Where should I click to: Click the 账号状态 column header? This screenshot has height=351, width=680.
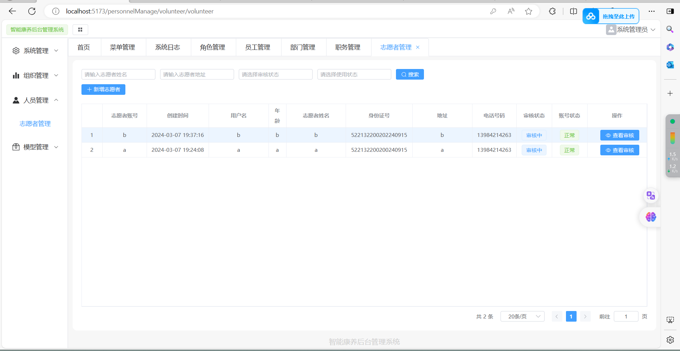[x=569, y=116]
